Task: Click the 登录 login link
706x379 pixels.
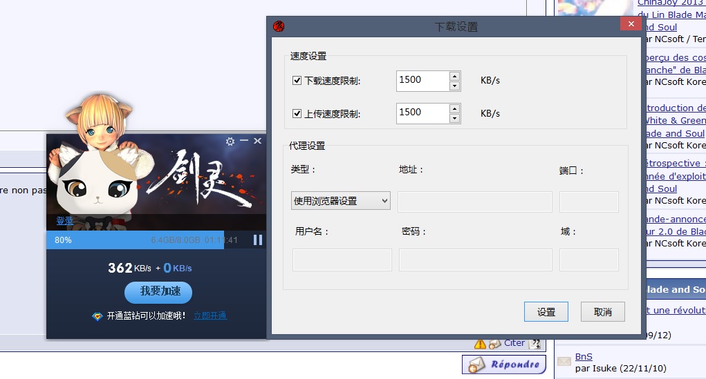Action: tap(64, 221)
